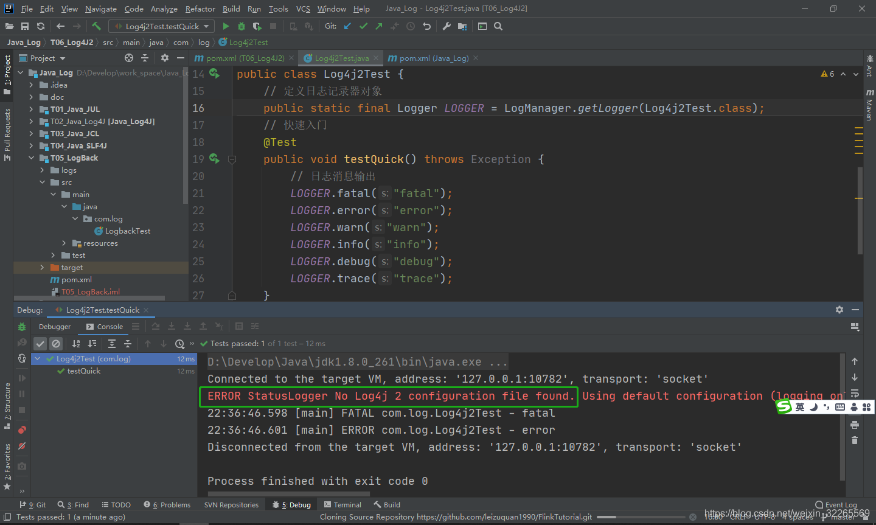Click the clone progress bar in status bar

tap(640, 517)
